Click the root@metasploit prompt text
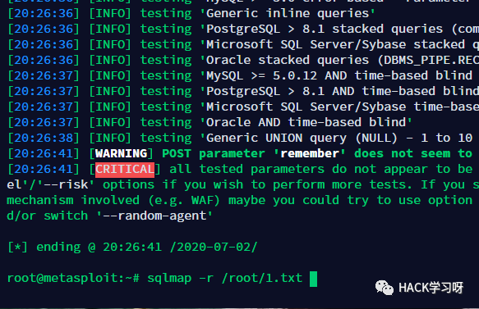 [x=73, y=278]
